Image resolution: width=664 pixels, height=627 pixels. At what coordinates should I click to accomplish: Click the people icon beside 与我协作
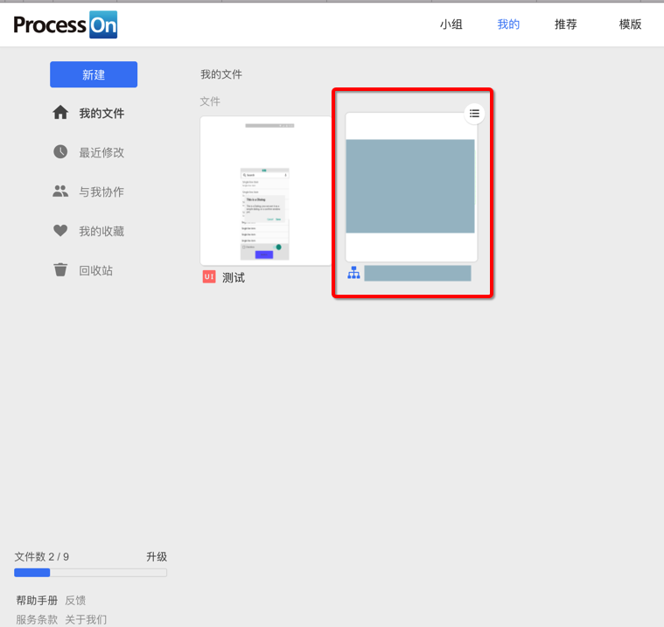pyautogui.click(x=60, y=191)
